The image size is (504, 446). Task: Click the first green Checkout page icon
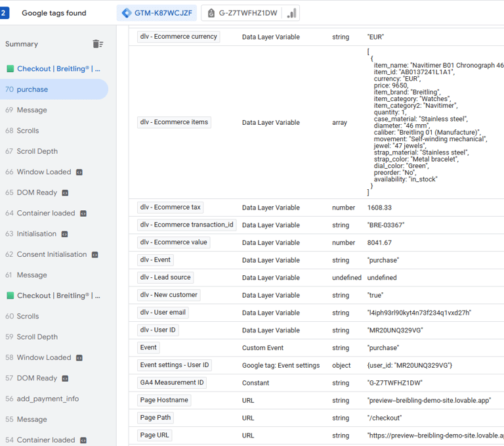click(x=10, y=69)
